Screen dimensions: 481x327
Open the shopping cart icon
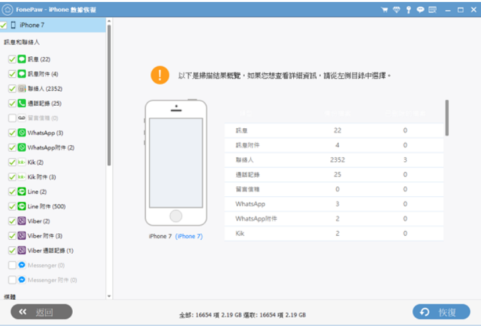(x=384, y=10)
